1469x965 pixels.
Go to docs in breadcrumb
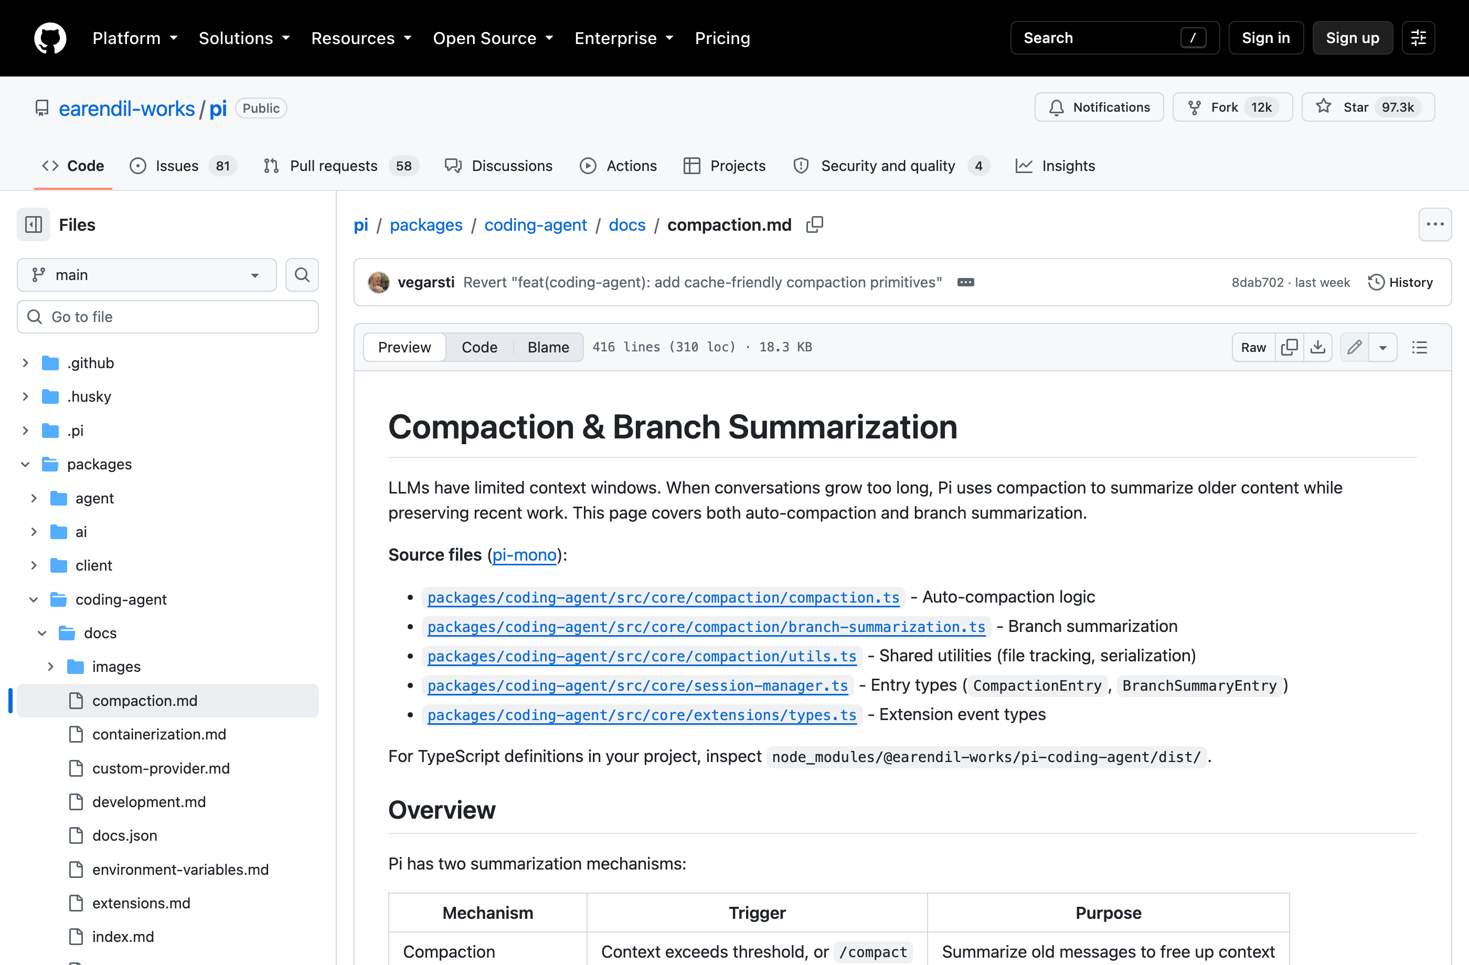tap(626, 224)
